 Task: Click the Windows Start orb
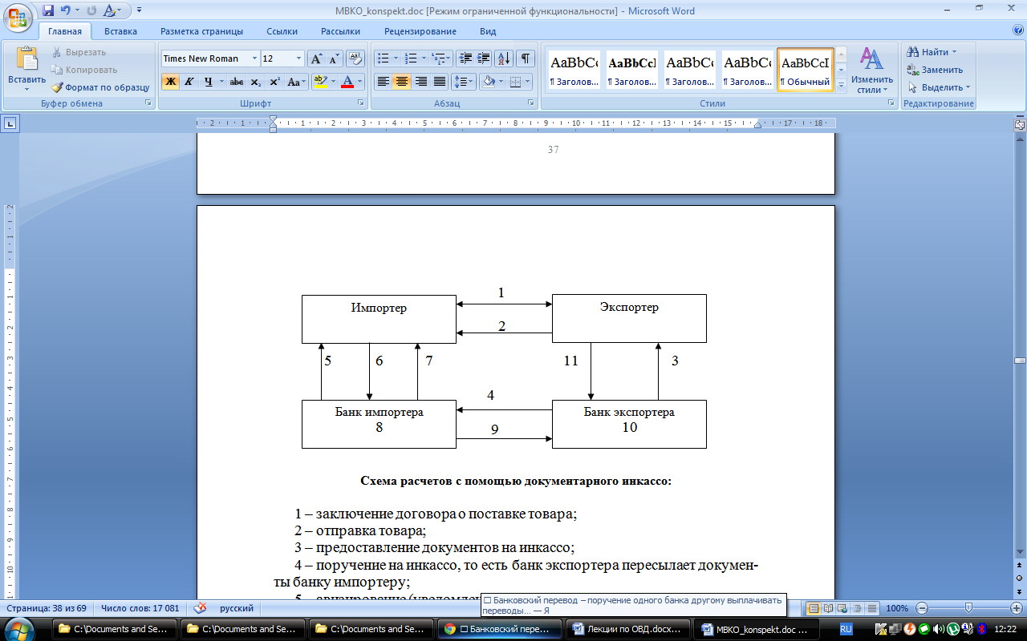[x=19, y=629]
